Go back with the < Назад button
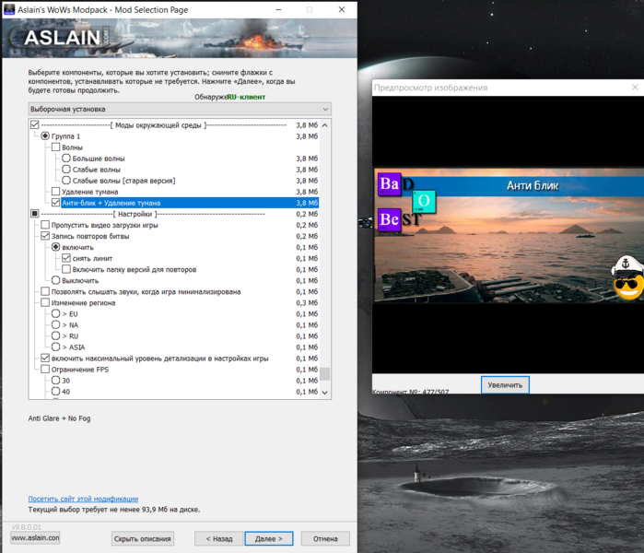Screen dimensions: 644x553 point(219,538)
